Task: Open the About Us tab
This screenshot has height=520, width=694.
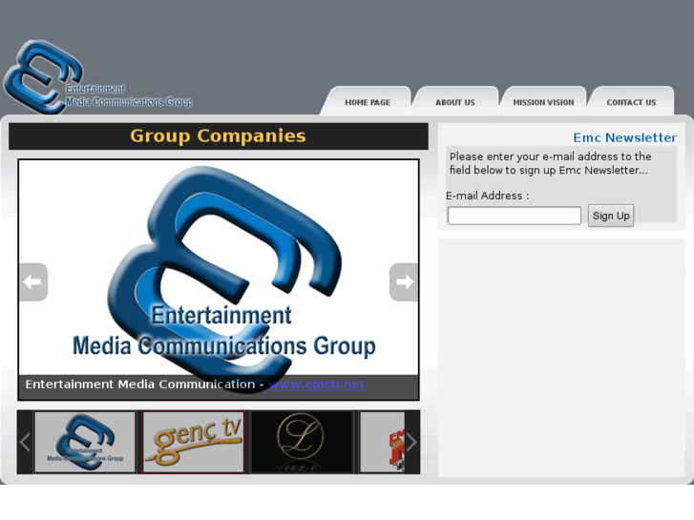Action: click(455, 102)
